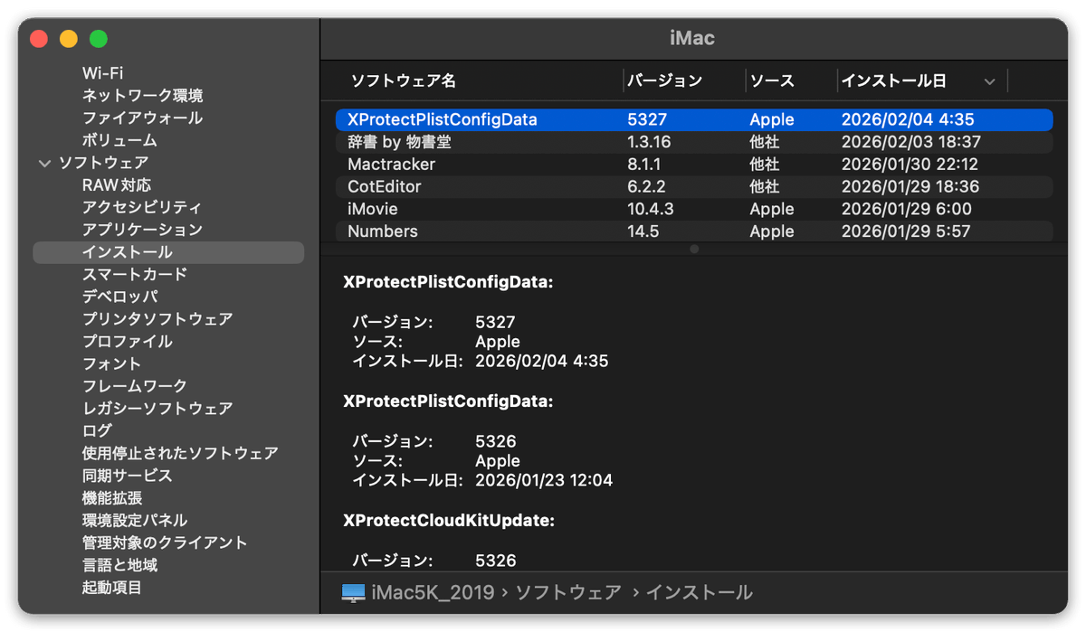Click version 10.4.3 cell
Viewport: 1086px width, 632px height.
coord(651,209)
